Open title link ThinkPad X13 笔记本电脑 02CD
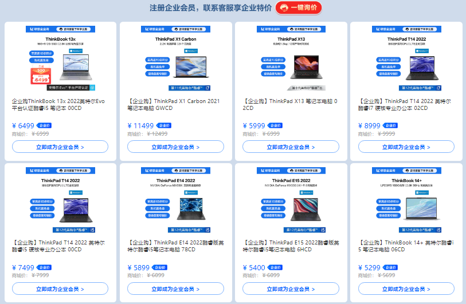Image resolution: width=466 pixels, height=304 pixels. coord(290,105)
